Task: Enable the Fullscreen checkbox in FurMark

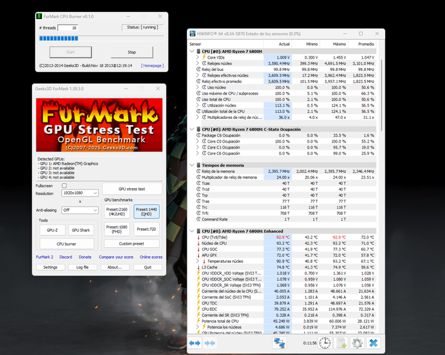Action: [64, 185]
